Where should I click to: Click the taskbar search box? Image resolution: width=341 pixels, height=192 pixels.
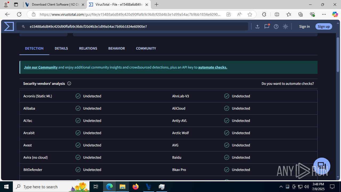51,187
